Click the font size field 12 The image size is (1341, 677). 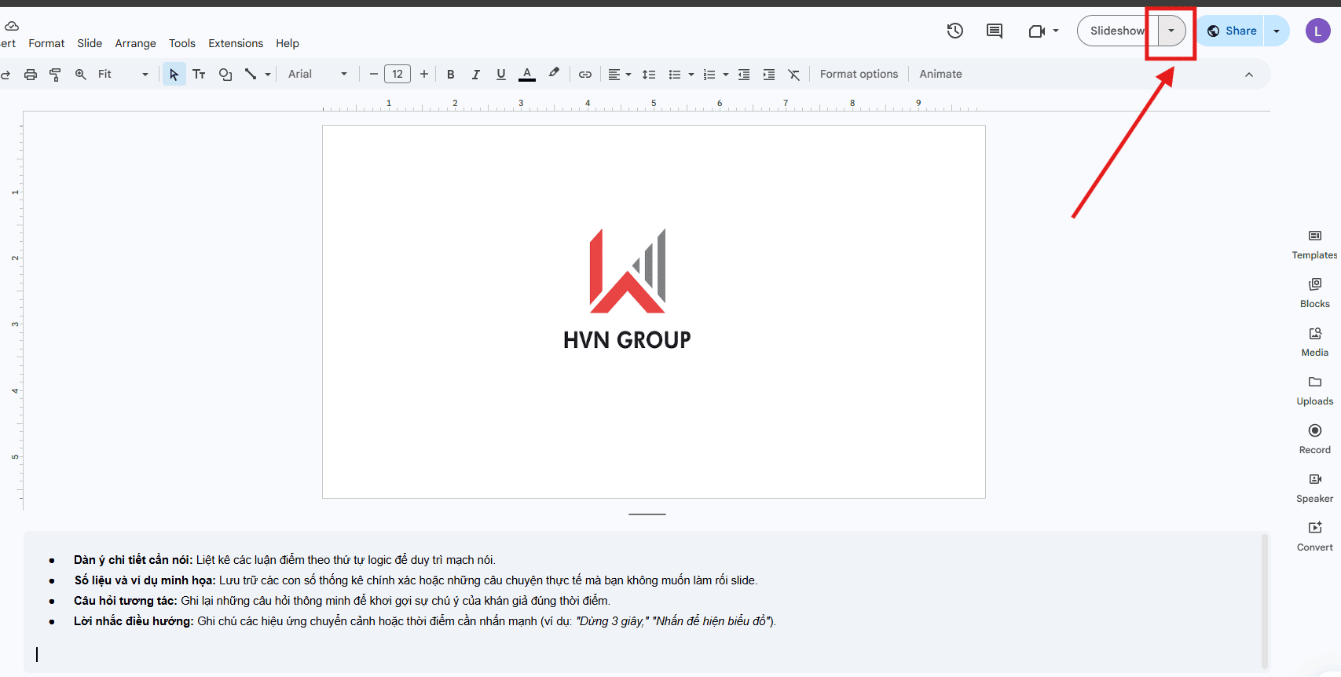coord(398,74)
